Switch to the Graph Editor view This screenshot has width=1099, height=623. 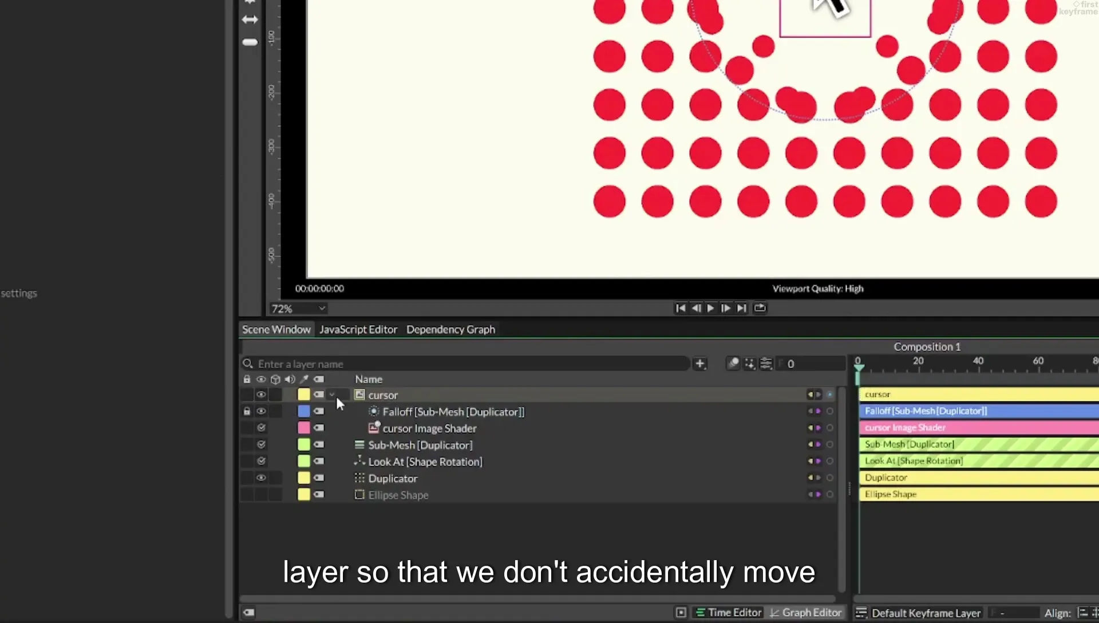click(x=806, y=613)
